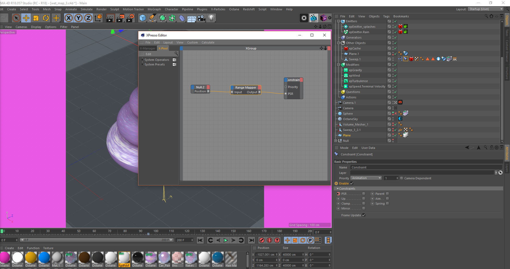
Task: Expand the Null object hierarchy
Action: [x=336, y=141]
